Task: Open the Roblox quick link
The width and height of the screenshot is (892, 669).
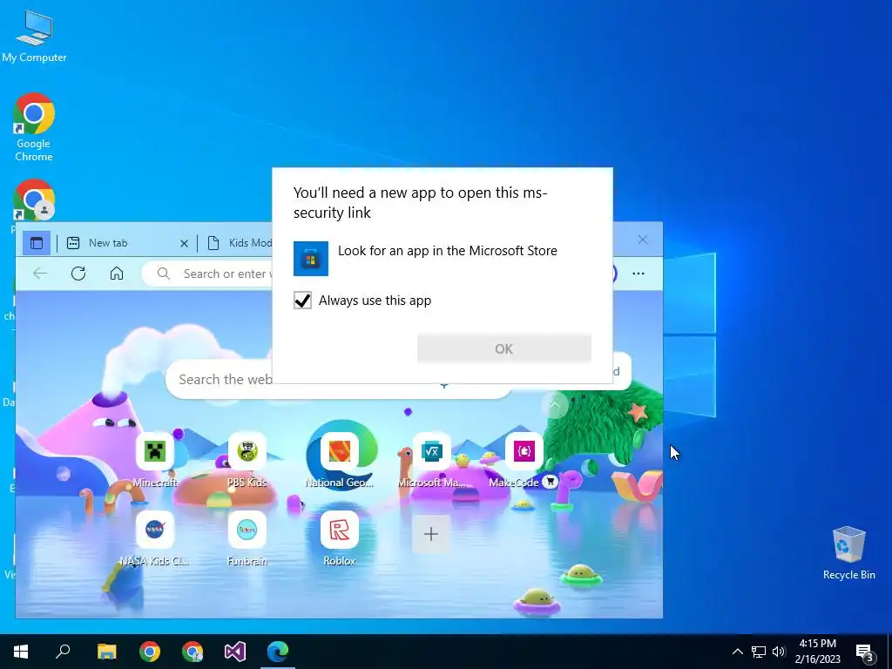Action: [x=340, y=539]
